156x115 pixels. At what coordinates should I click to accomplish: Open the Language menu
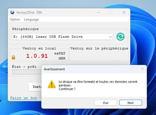pos(31,19)
